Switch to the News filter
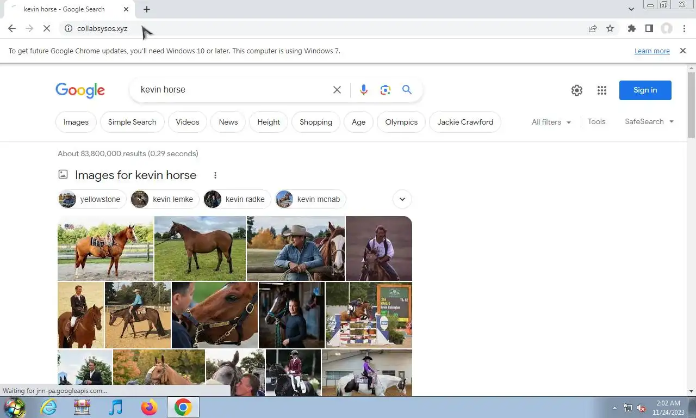696x418 pixels. pyautogui.click(x=228, y=122)
